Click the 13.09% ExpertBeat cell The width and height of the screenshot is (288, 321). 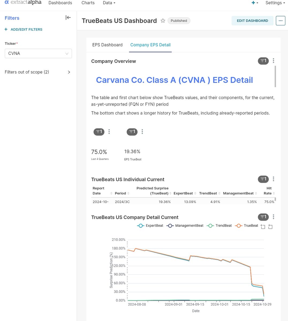pos(190,202)
